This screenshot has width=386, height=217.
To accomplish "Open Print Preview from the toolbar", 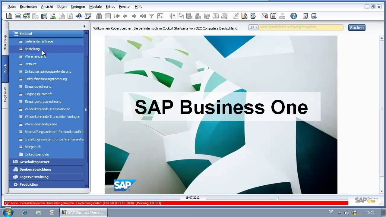I will coord(9,16).
